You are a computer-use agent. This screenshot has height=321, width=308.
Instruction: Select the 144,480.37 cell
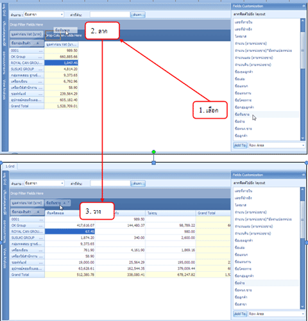(120, 226)
